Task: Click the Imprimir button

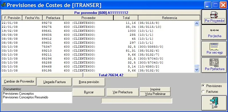Action: tap(155, 89)
